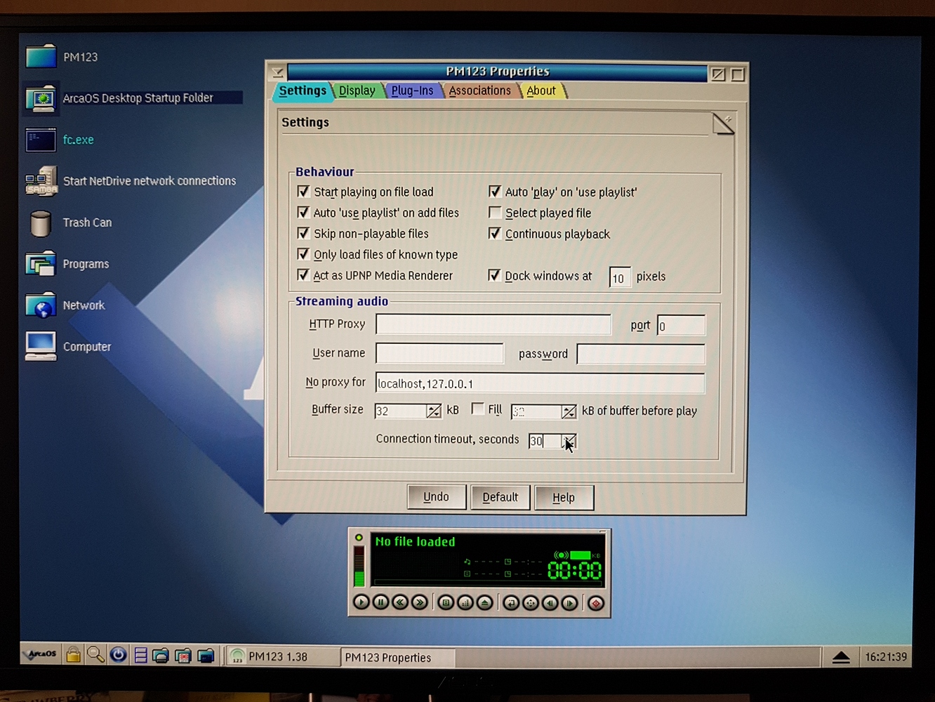The image size is (935, 702).
Task: Select the Trash Can desktop icon
Action: 41,223
